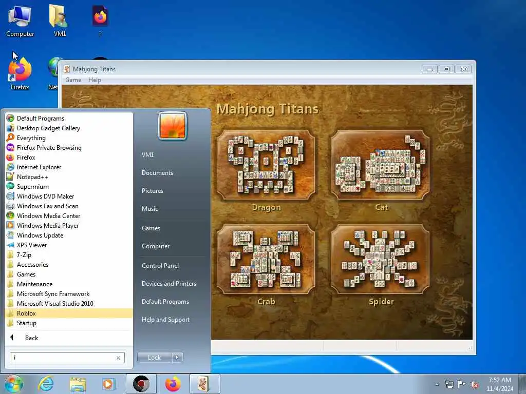
Task: Open VM1 user folder on desktop
Action: tap(60, 21)
